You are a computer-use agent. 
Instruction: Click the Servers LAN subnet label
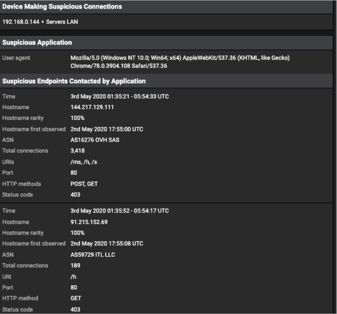pyautogui.click(x=62, y=22)
